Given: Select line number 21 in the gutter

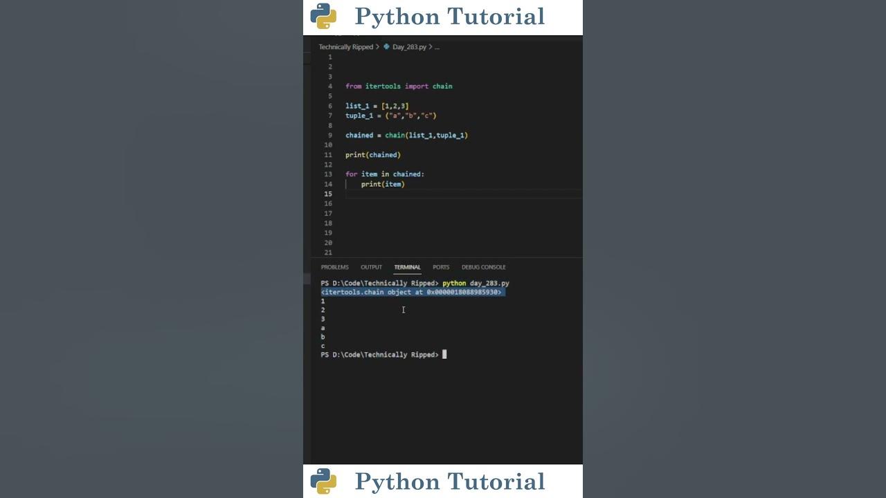Looking at the screenshot, I should 328,252.
